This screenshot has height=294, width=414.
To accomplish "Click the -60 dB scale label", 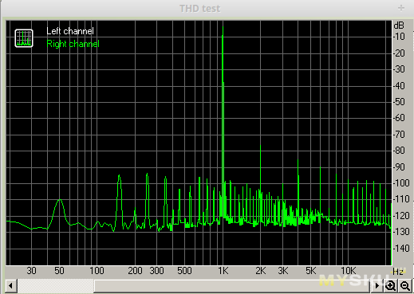I will tap(399, 118).
